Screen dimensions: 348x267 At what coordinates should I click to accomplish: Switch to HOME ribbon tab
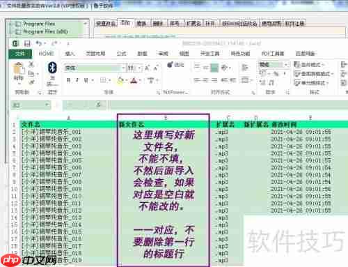(x=46, y=54)
